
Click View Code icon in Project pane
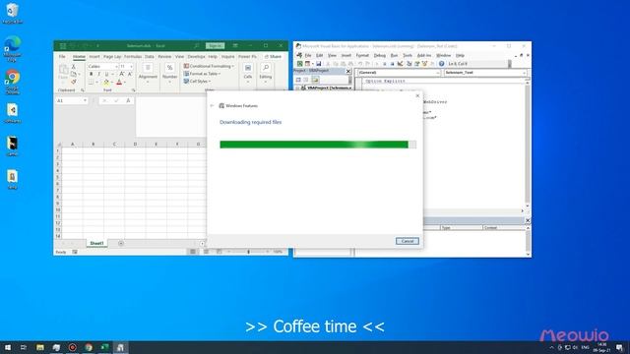(x=298, y=80)
